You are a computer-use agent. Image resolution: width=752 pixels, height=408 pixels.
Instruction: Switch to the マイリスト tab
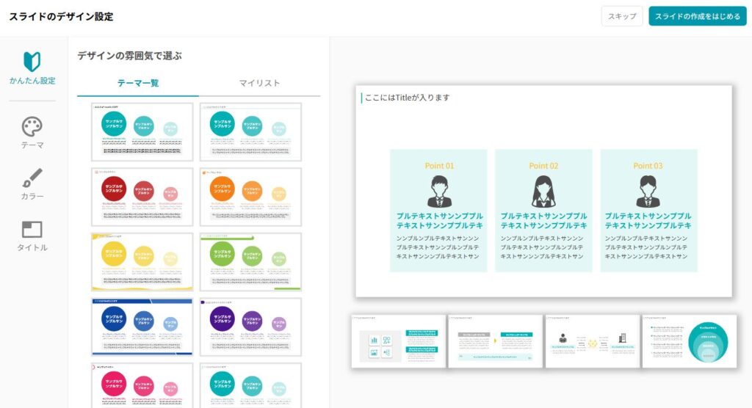pyautogui.click(x=259, y=83)
